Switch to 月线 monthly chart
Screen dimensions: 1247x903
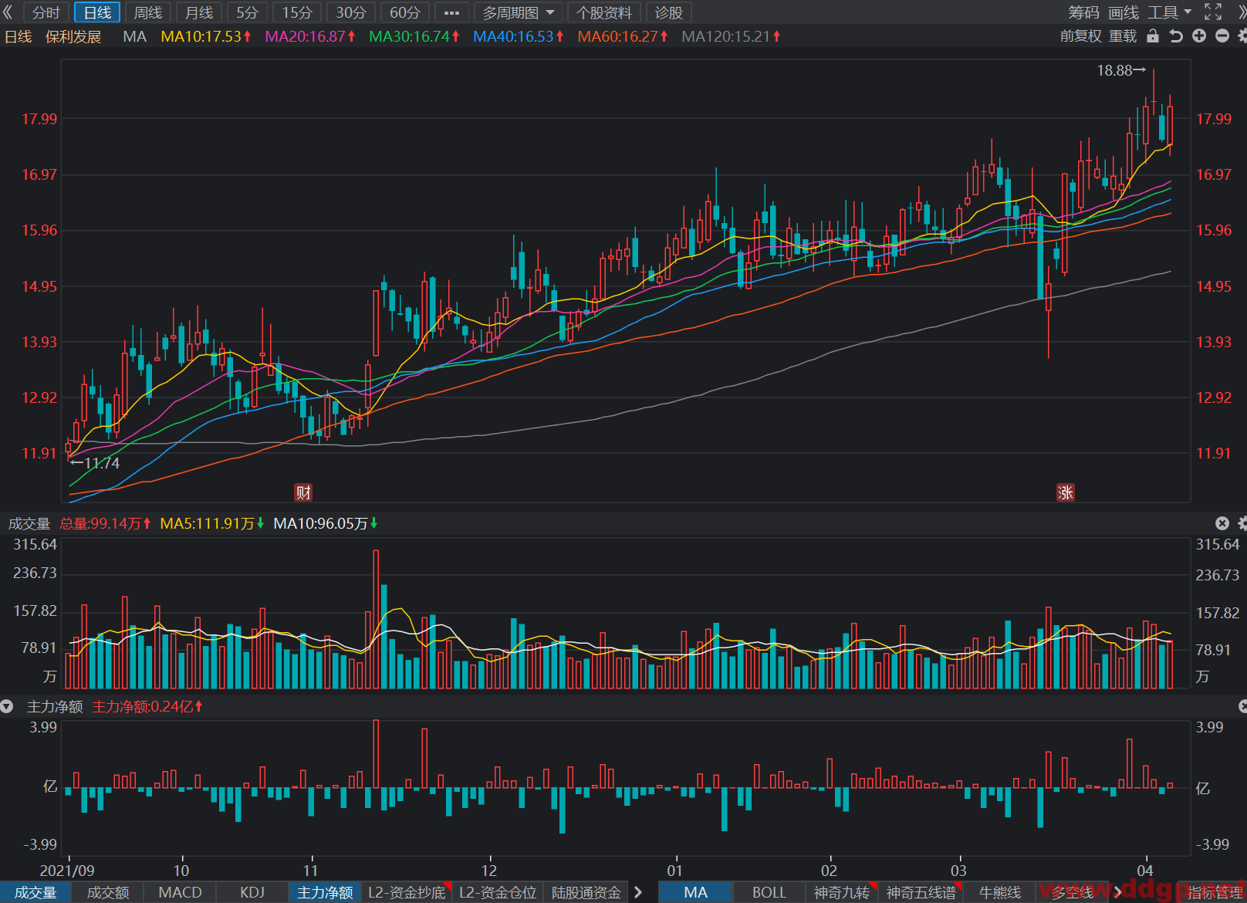coord(199,12)
